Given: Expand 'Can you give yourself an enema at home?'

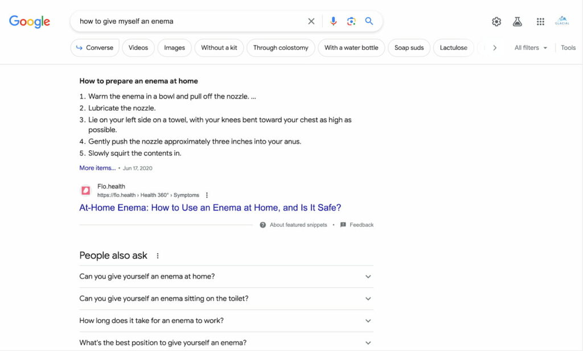Looking at the screenshot, I should point(226,276).
